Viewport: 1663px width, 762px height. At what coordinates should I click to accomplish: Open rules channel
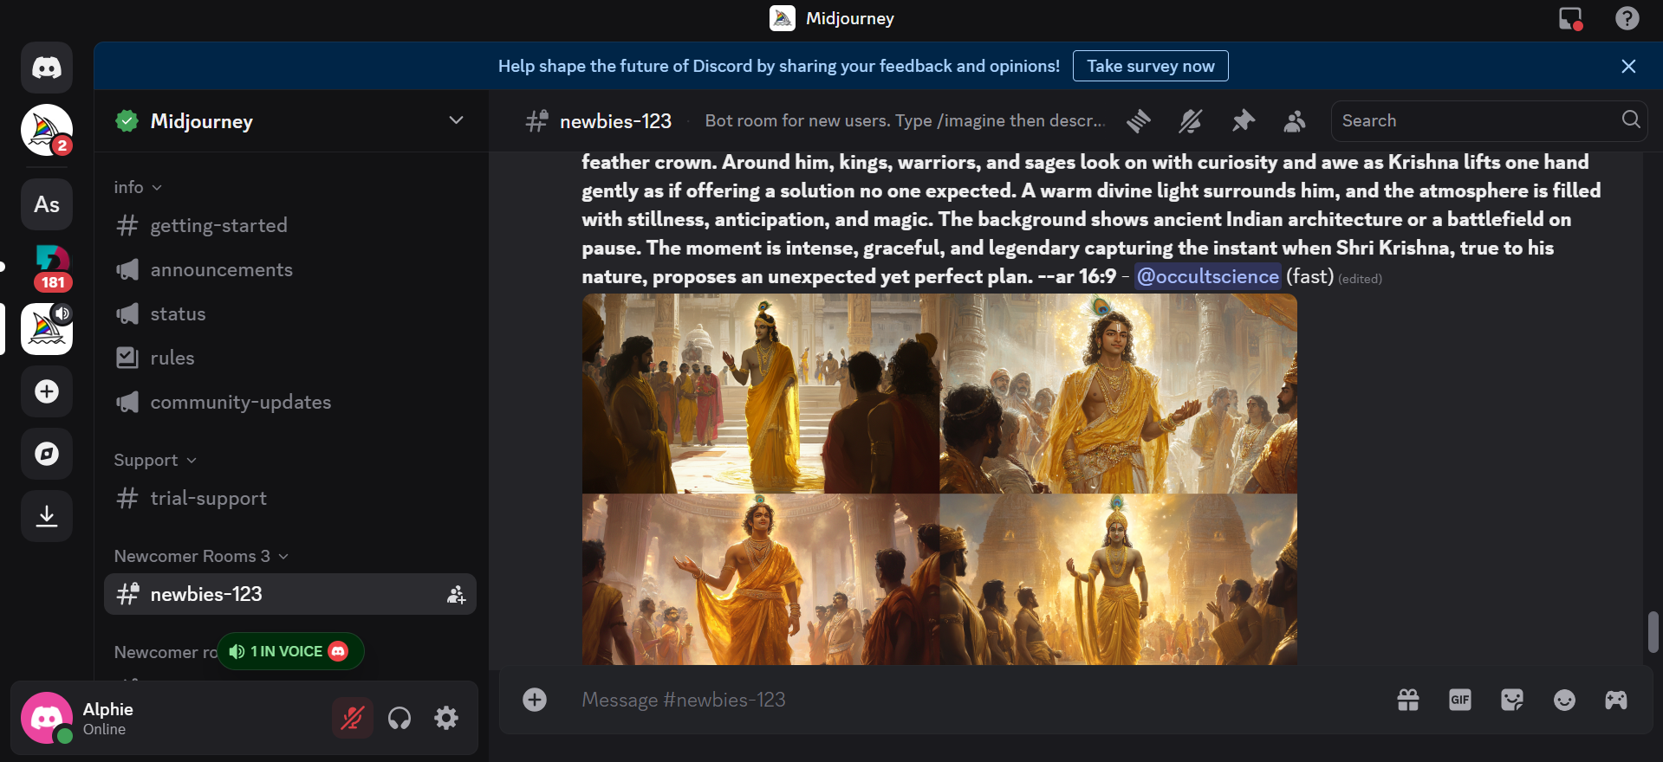pos(289,358)
